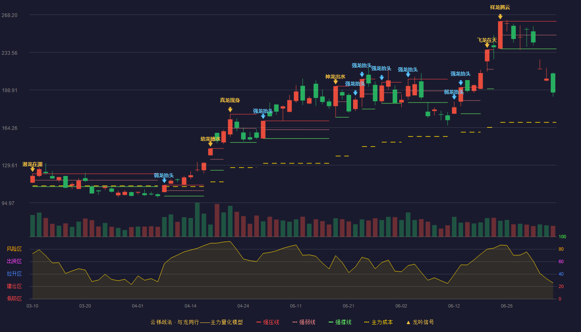Click the 06-12 date label

(454, 306)
